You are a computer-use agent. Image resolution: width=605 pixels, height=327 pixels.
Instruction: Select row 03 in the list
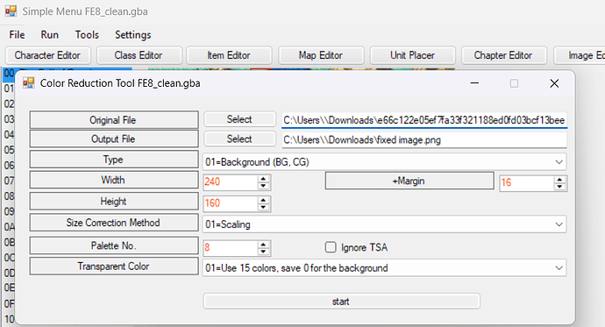pyautogui.click(x=9, y=119)
